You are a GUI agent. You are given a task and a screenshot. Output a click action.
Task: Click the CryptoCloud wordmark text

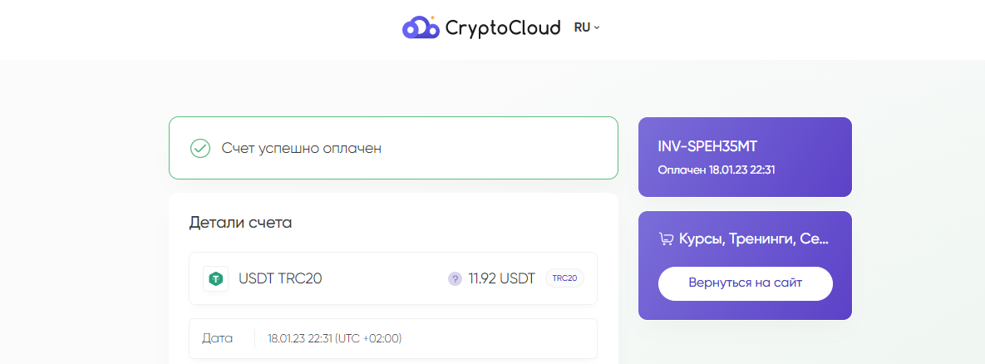click(x=503, y=28)
